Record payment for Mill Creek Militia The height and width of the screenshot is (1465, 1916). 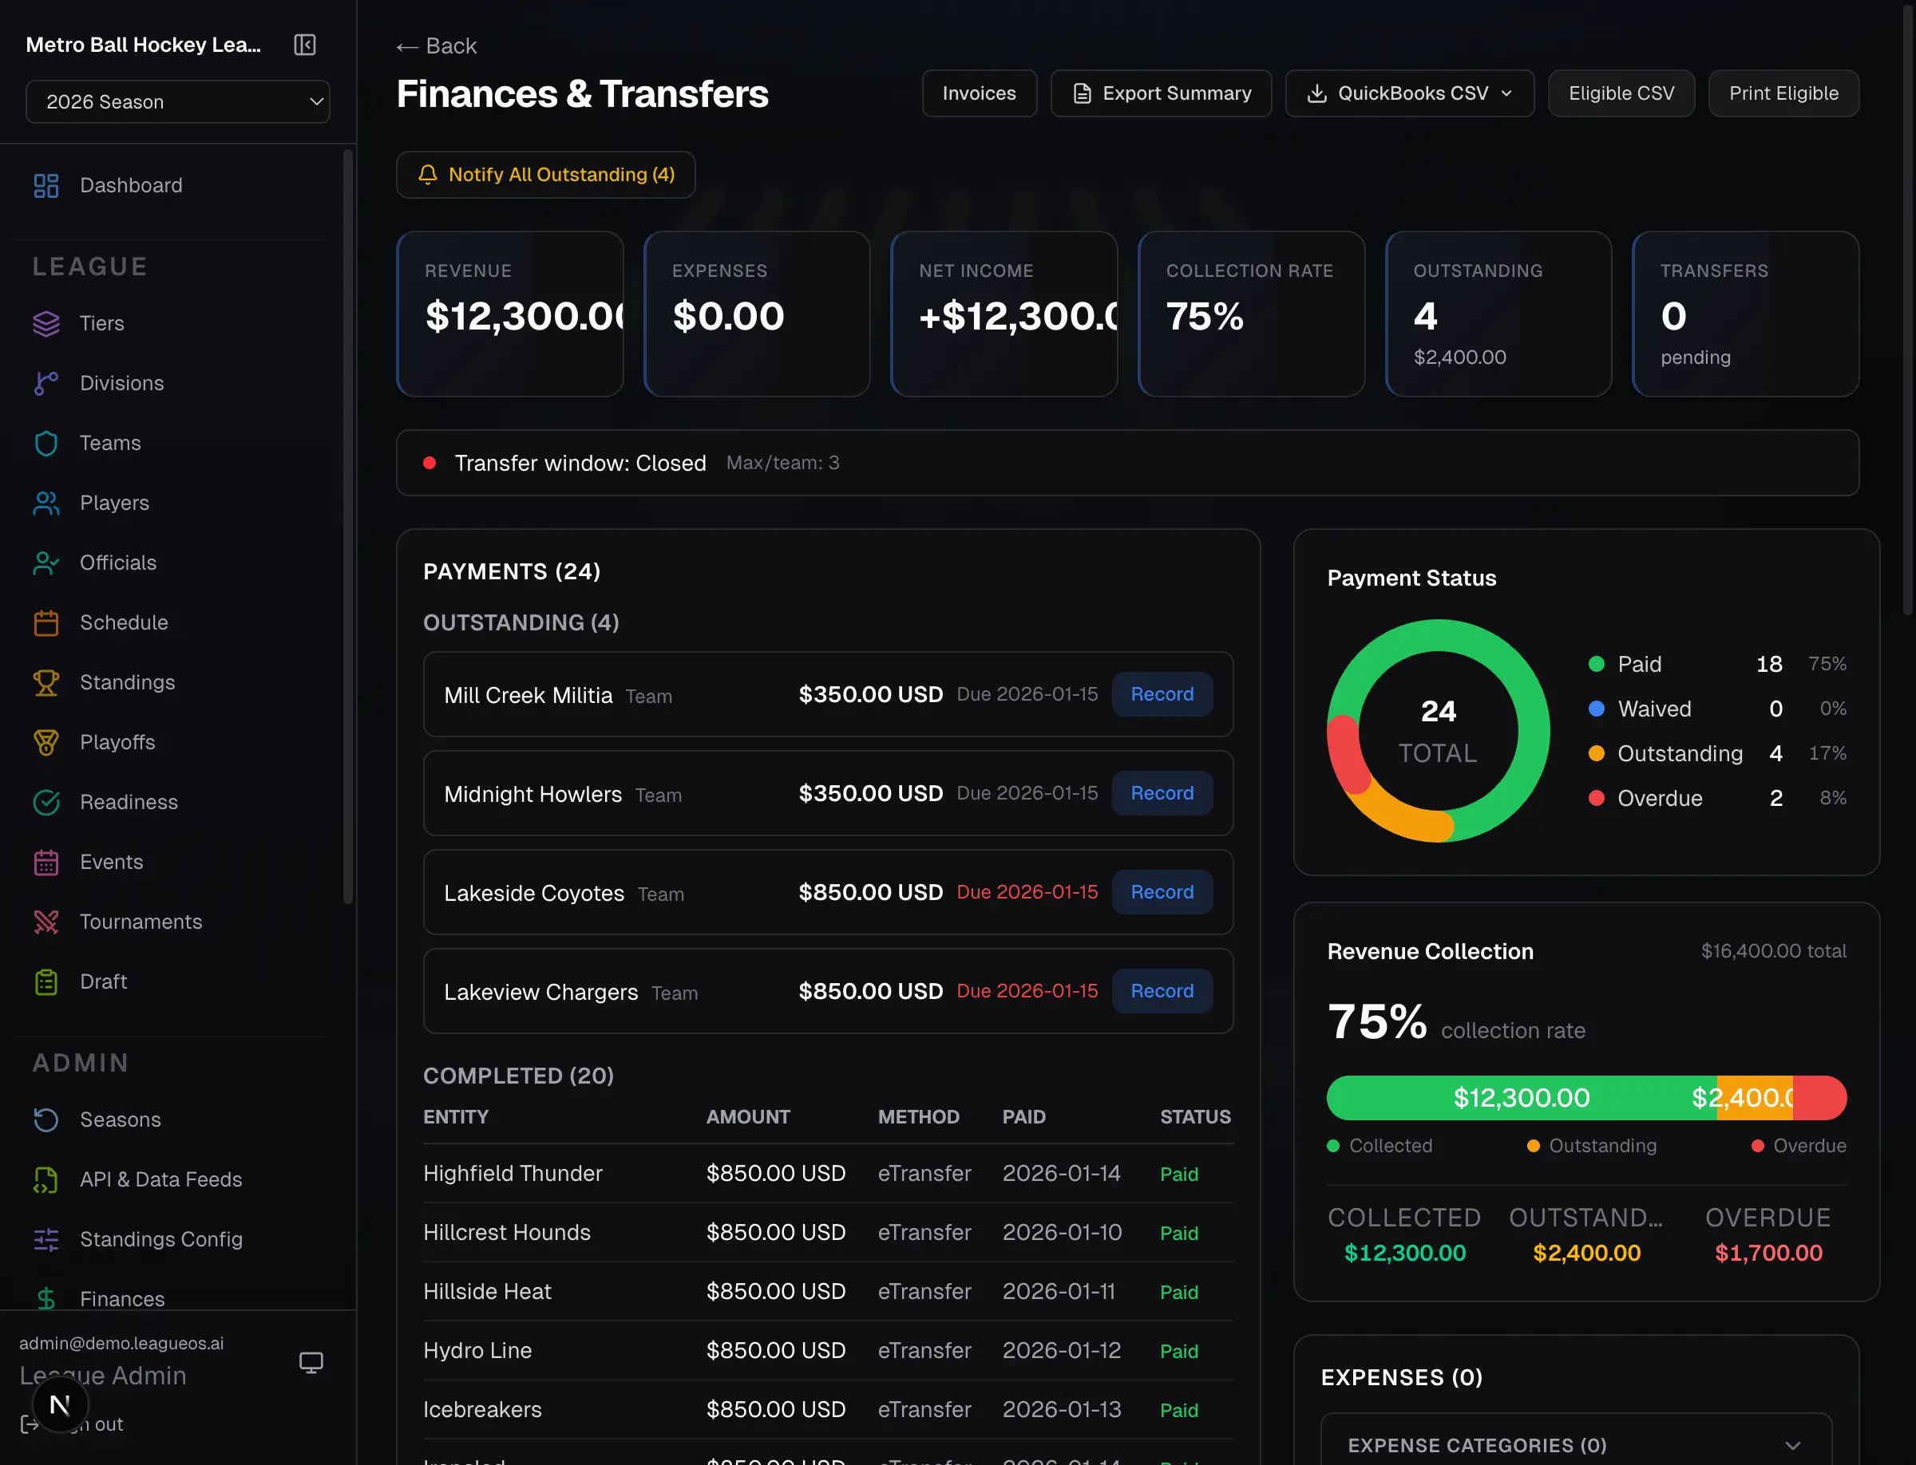point(1162,694)
